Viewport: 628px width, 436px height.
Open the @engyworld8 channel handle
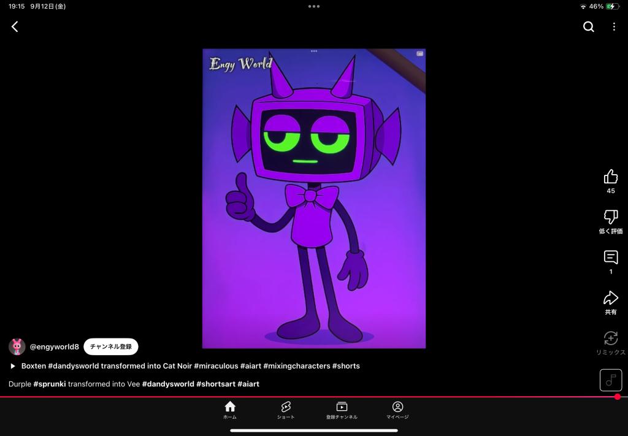[55, 346]
